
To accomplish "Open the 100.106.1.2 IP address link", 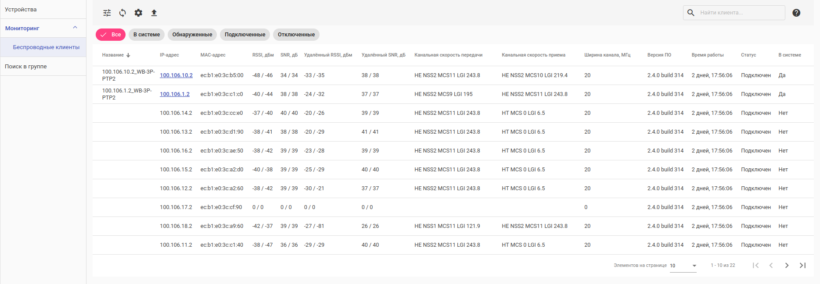I will pyautogui.click(x=175, y=94).
